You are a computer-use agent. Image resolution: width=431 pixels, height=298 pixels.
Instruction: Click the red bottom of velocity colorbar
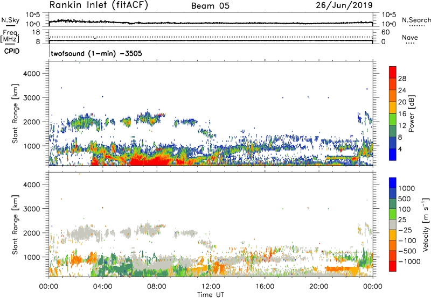pyautogui.click(x=393, y=266)
